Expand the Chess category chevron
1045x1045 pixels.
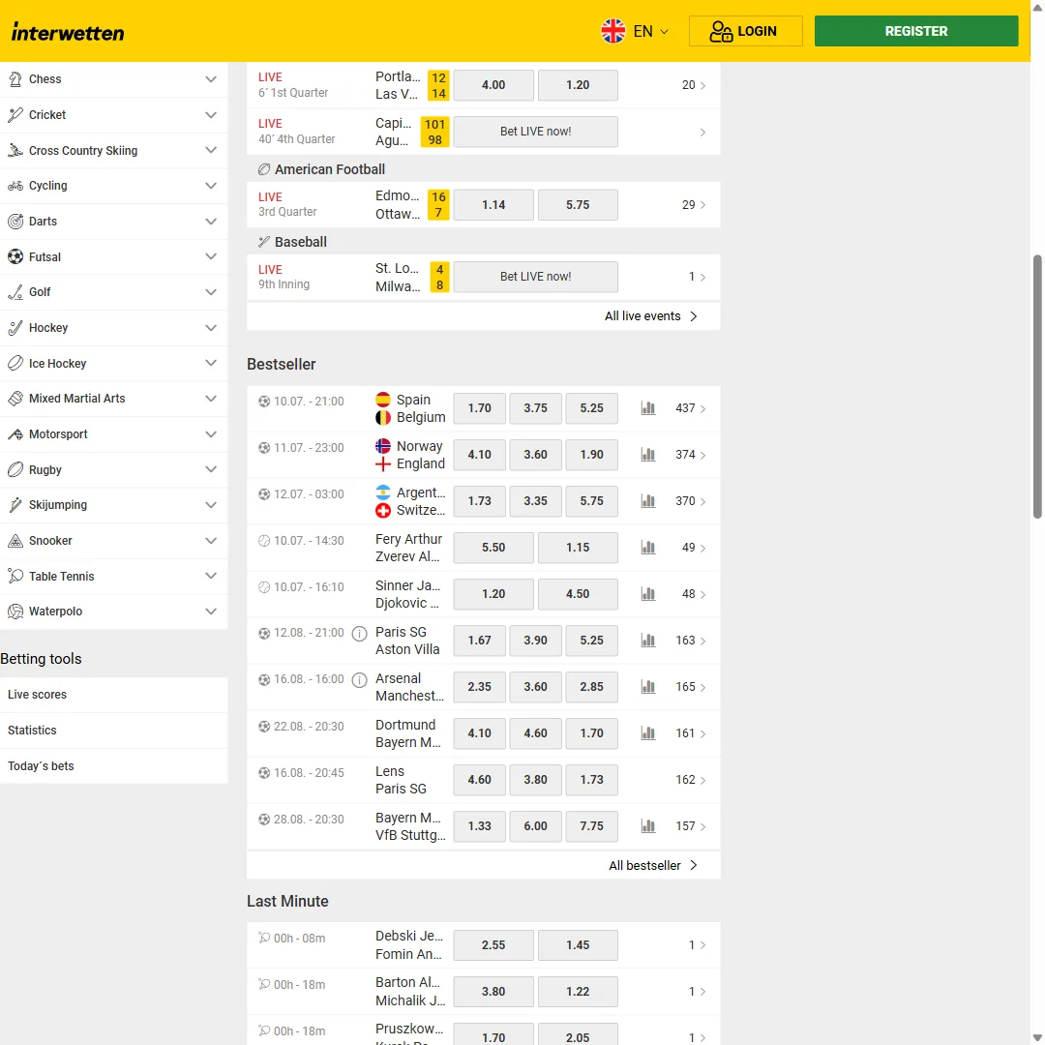(x=211, y=79)
